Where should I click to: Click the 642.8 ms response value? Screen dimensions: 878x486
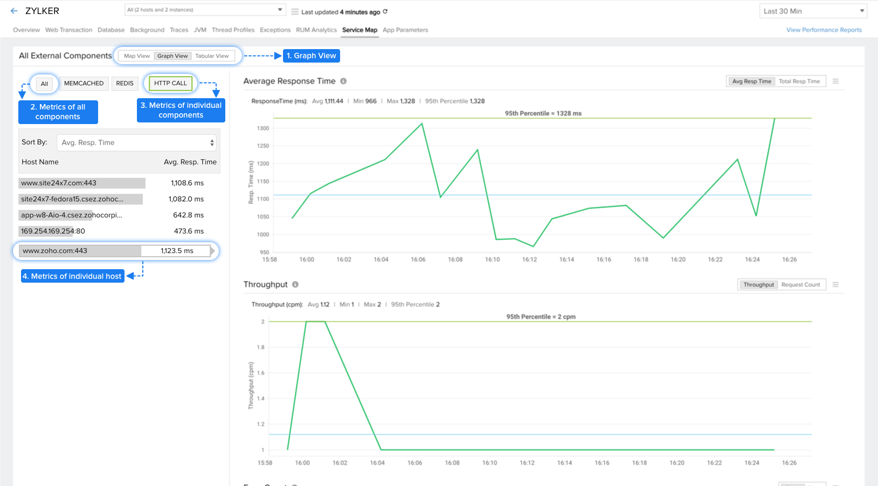(x=188, y=215)
